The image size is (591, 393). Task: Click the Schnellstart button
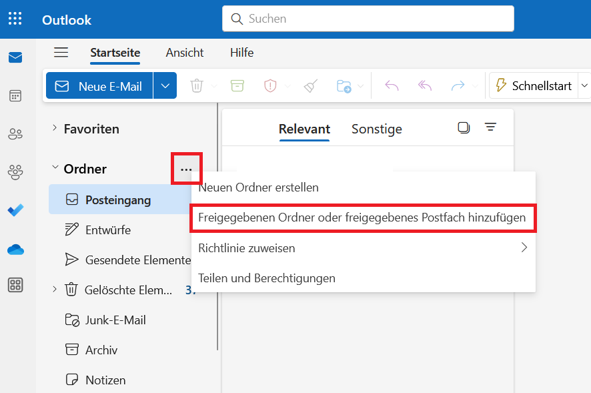pyautogui.click(x=534, y=85)
